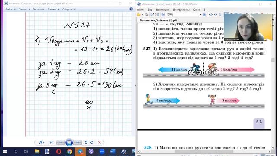This screenshot has width=277, height=156.
Task: Open Файл menu in STDU Viewer
Action: point(140,10)
